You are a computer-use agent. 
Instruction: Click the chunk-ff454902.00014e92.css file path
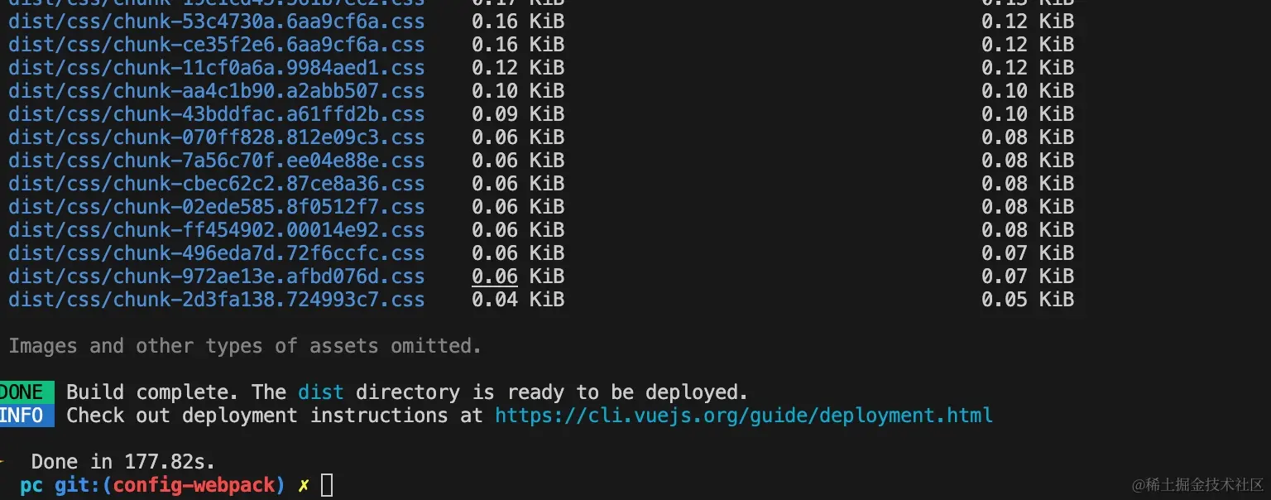point(216,230)
